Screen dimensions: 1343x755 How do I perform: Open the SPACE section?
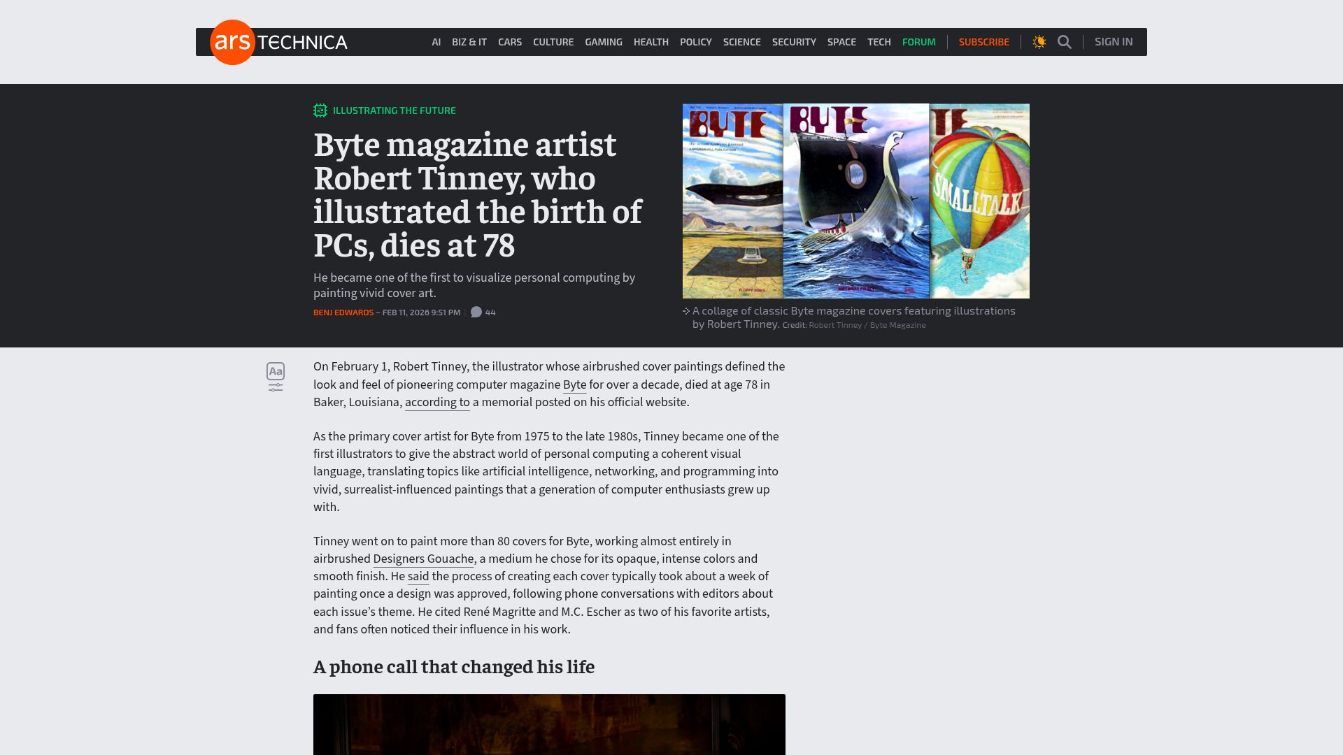841,42
